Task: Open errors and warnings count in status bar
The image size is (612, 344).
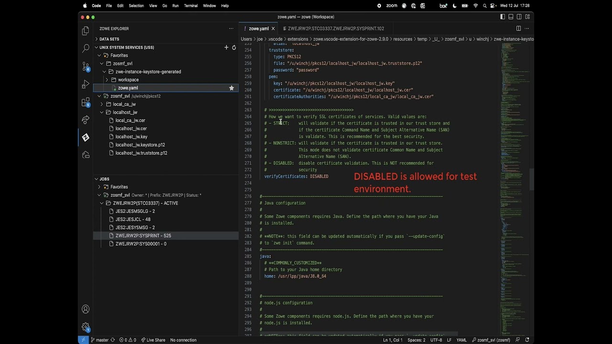Action: coord(127,340)
